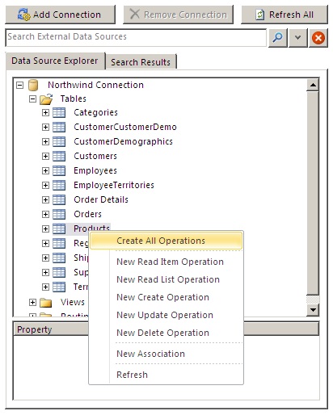Collapse the Northwind Connection node
The image size is (333, 415).
(x=19, y=86)
